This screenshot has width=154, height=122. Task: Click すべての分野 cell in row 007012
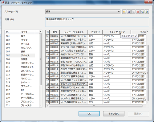139,62
